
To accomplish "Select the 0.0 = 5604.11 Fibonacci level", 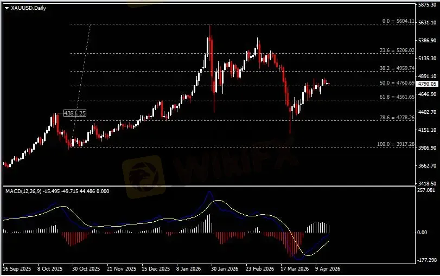I will (398, 21).
